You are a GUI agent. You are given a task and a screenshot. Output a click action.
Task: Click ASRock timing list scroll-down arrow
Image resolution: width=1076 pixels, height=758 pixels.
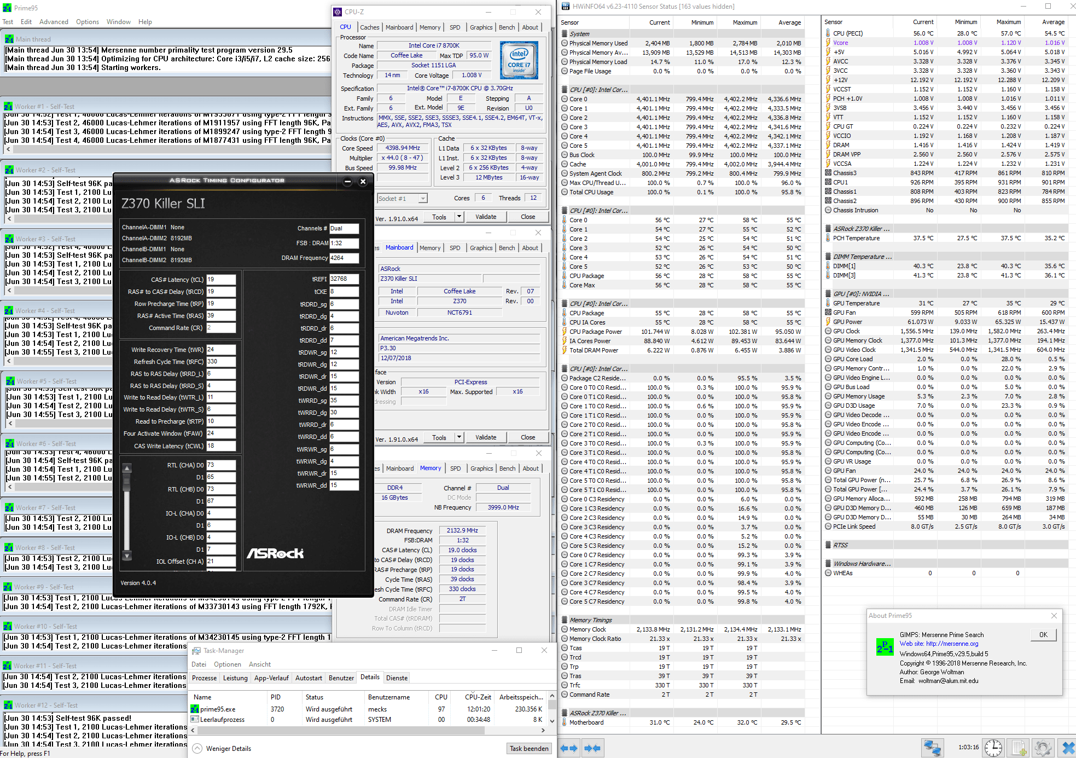click(127, 556)
